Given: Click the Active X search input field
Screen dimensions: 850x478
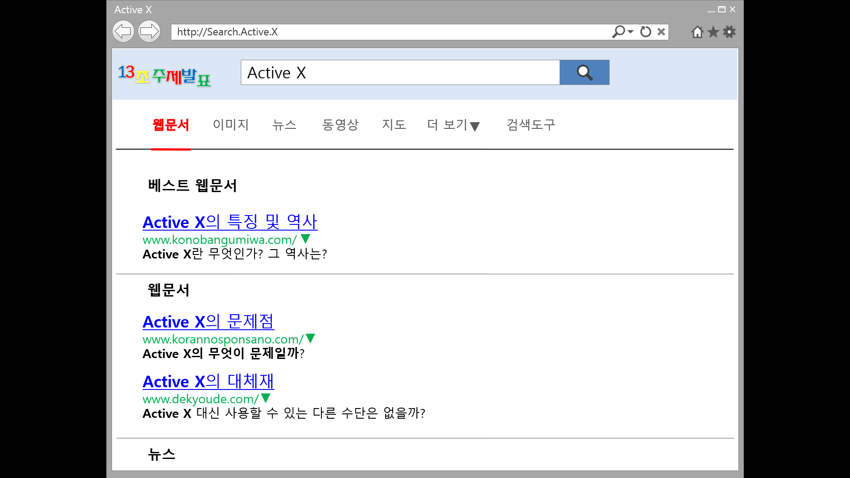Looking at the screenshot, I should 400,72.
